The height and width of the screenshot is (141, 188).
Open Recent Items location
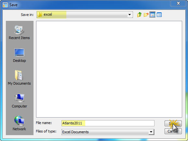pos(19,32)
